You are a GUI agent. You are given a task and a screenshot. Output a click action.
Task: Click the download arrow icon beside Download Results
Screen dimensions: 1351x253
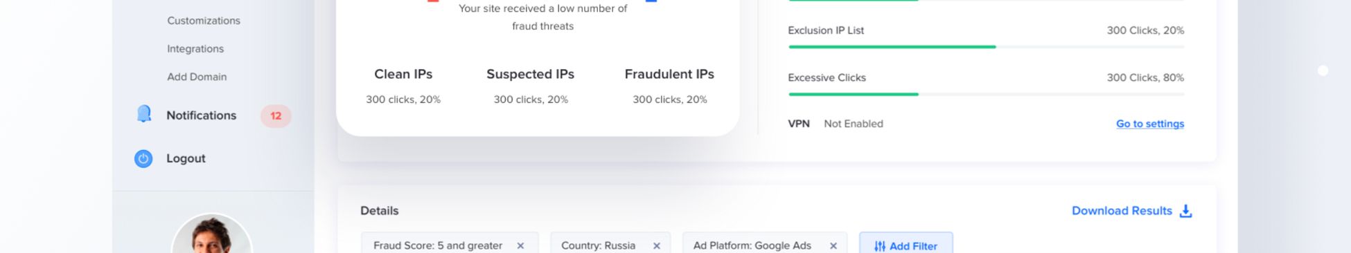point(1185,211)
